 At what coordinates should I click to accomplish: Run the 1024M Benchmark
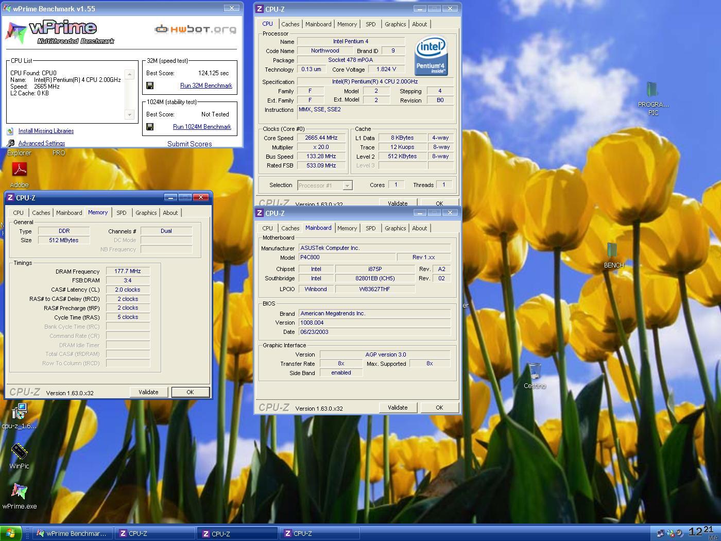(202, 127)
